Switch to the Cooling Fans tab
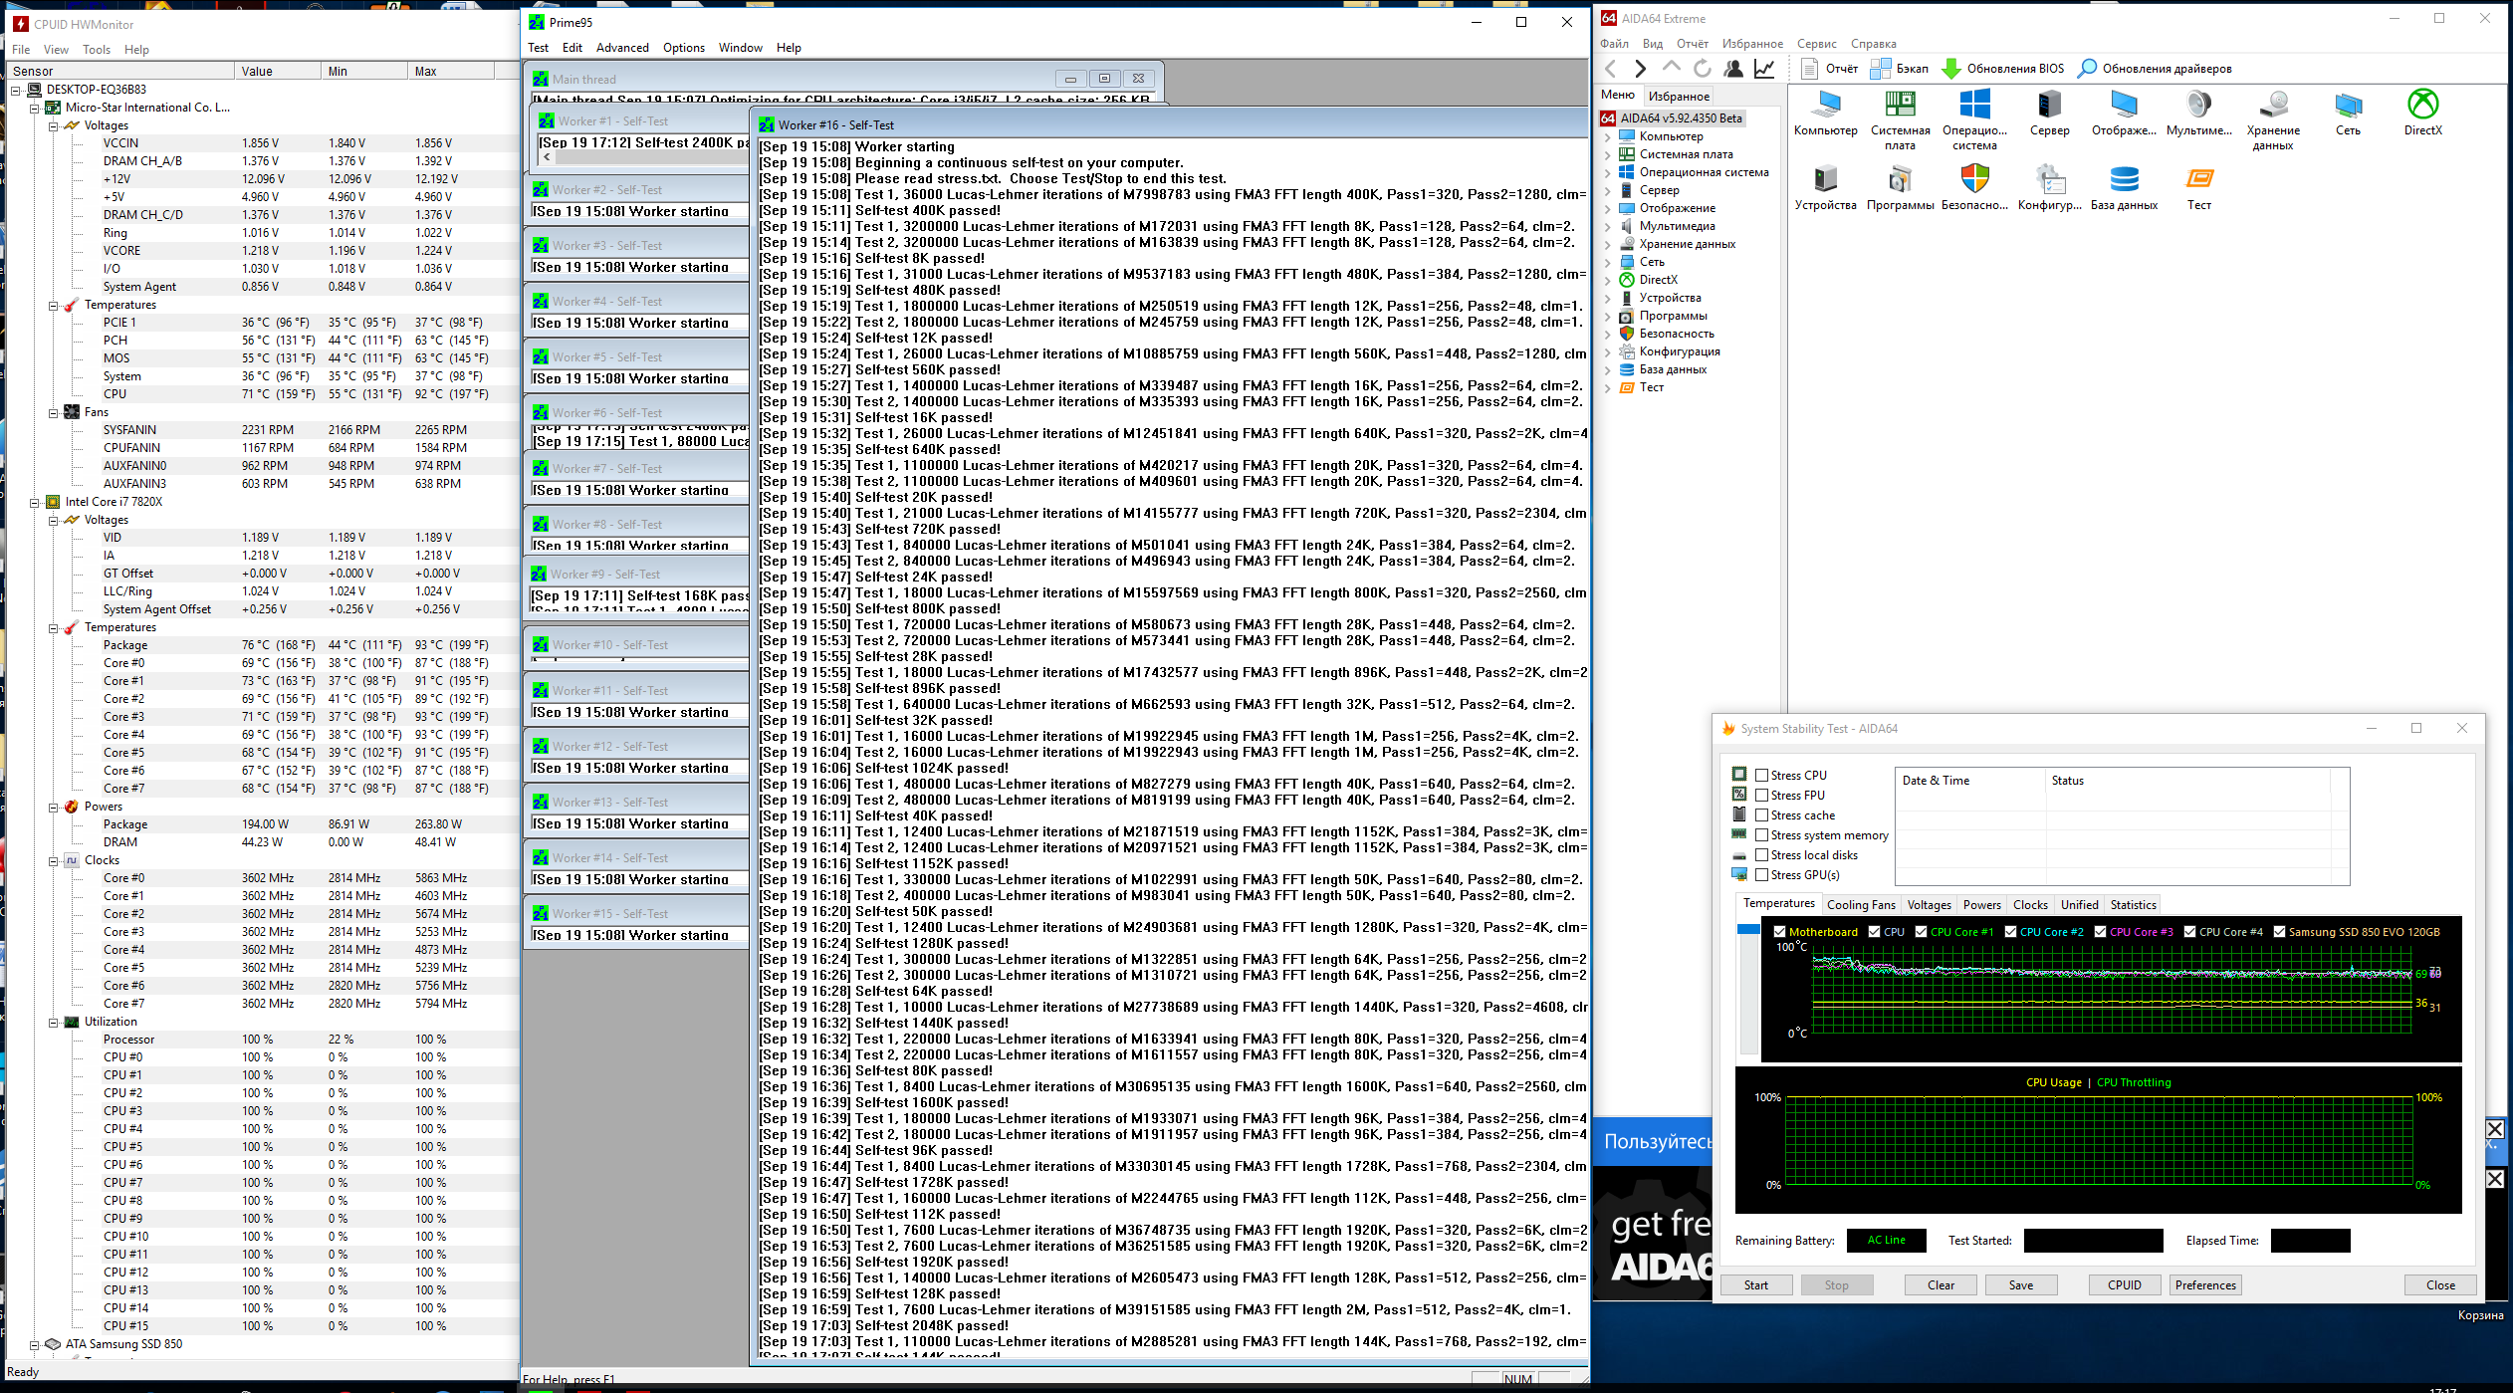This screenshot has width=2513, height=1393. coord(1860,905)
